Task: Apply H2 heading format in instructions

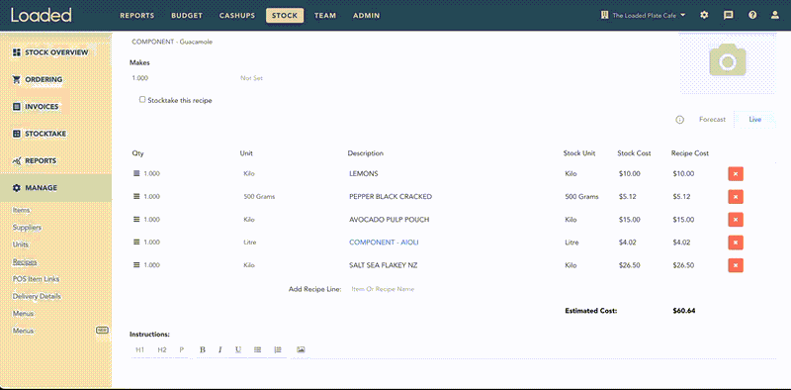Action: click(x=162, y=349)
